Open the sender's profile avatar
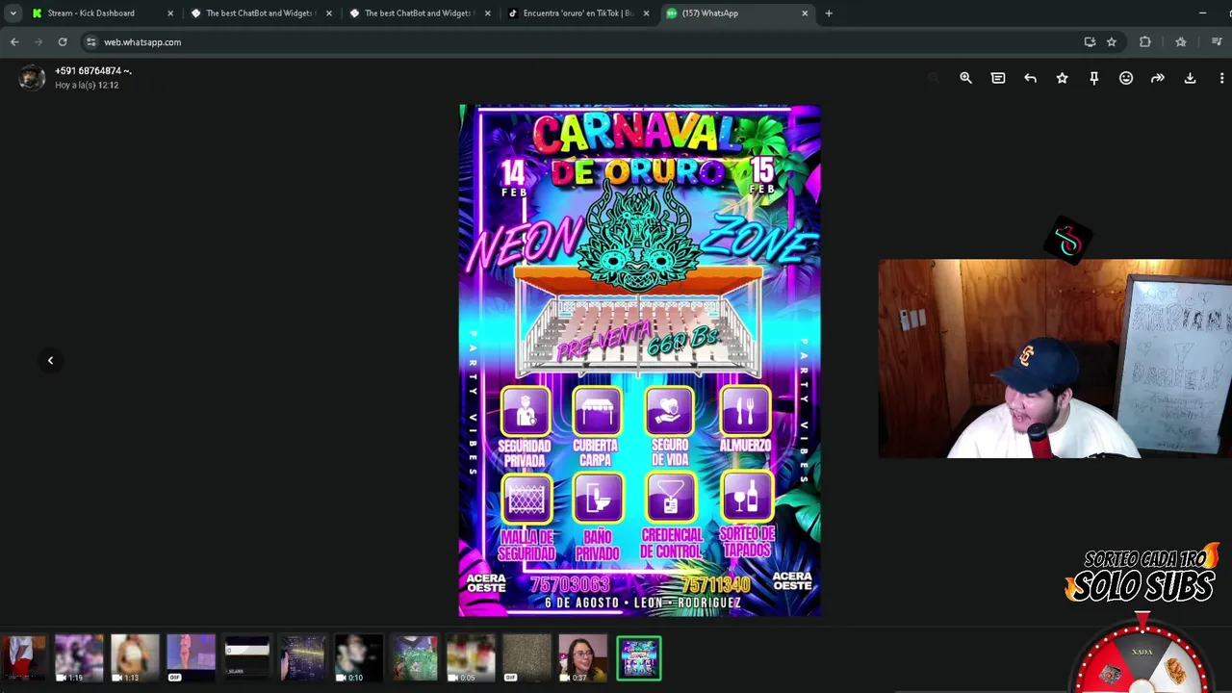Screen dimensions: 1232x693 32,78
